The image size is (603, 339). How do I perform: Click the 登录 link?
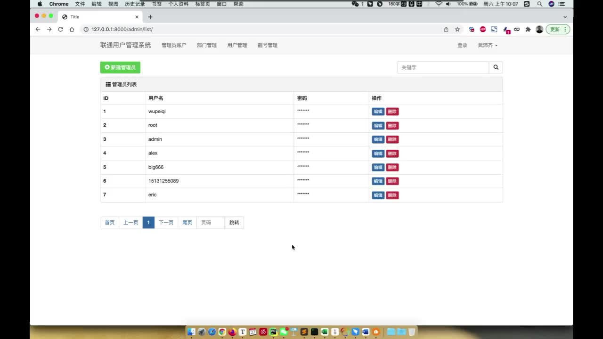tap(462, 45)
